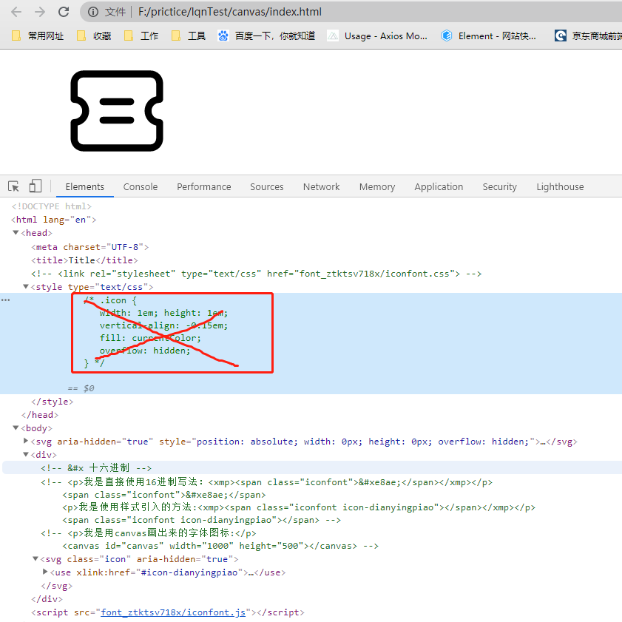Open the Network tab

tap(321, 187)
